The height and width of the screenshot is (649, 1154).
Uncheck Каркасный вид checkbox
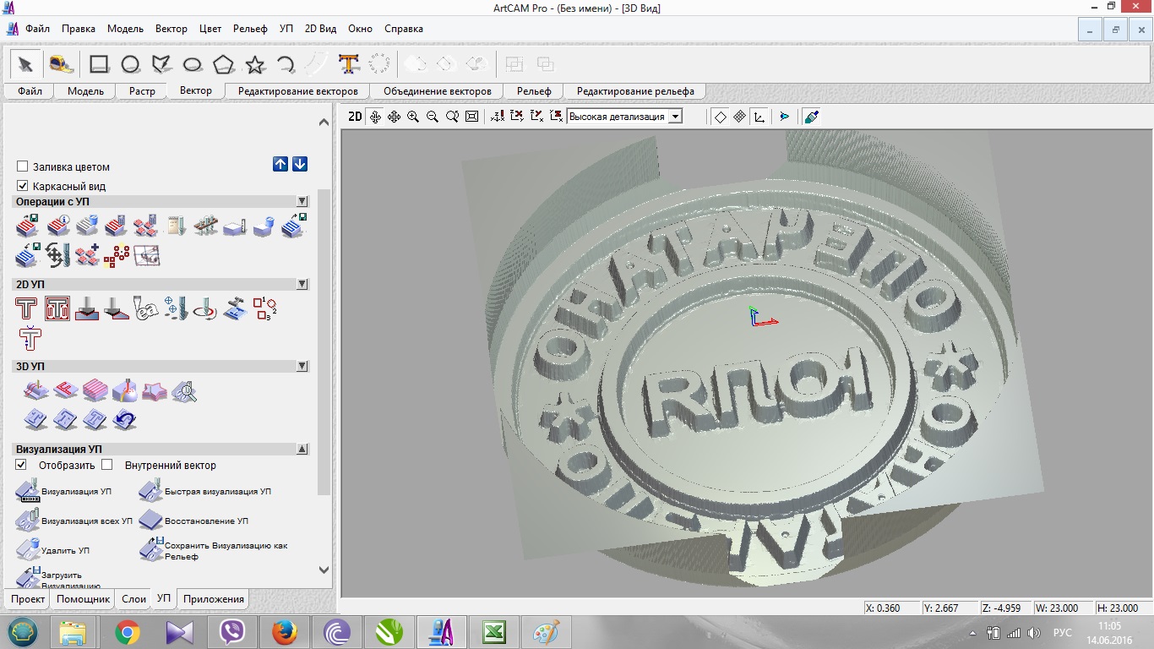point(23,186)
